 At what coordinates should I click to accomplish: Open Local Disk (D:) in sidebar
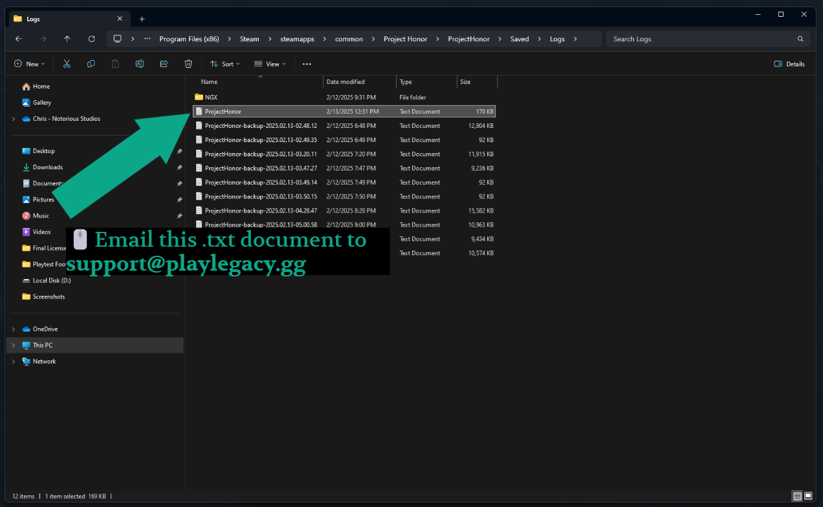click(x=46, y=281)
